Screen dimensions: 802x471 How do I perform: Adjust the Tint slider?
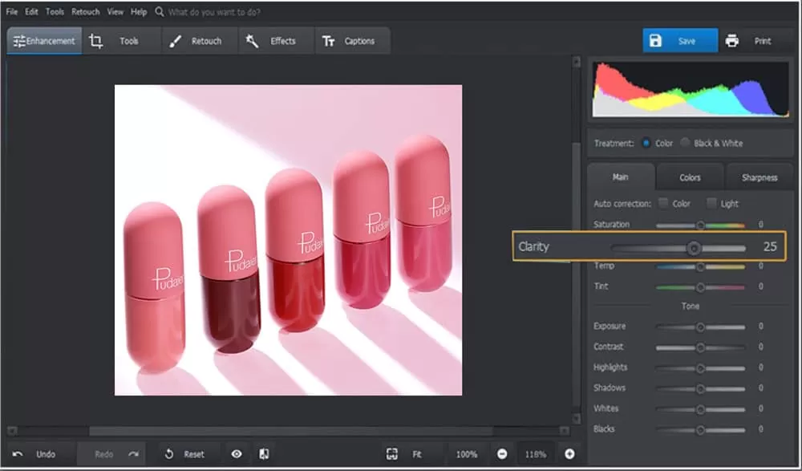(x=700, y=288)
